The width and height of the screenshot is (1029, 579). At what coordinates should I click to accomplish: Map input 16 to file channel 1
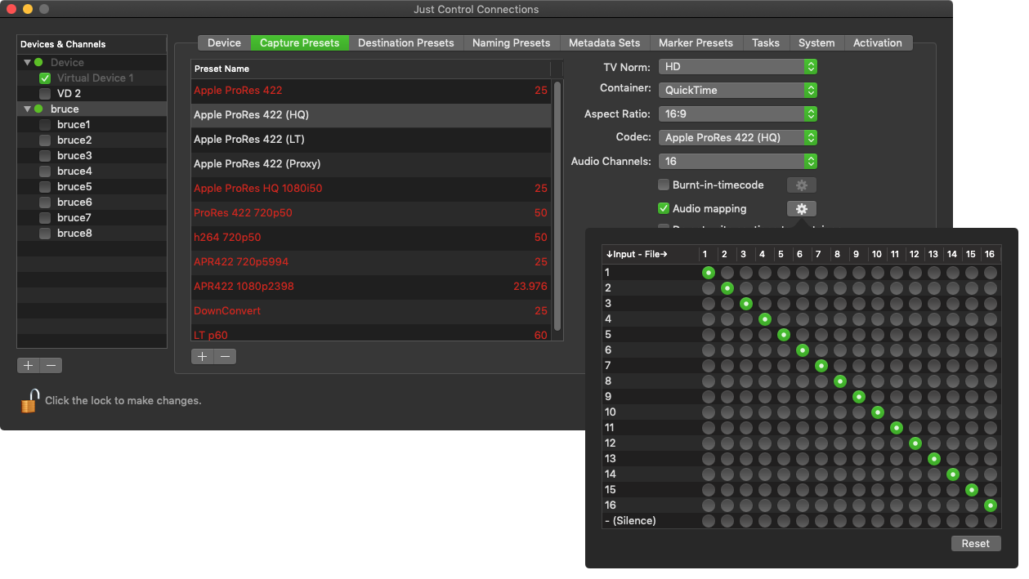pyautogui.click(x=709, y=505)
